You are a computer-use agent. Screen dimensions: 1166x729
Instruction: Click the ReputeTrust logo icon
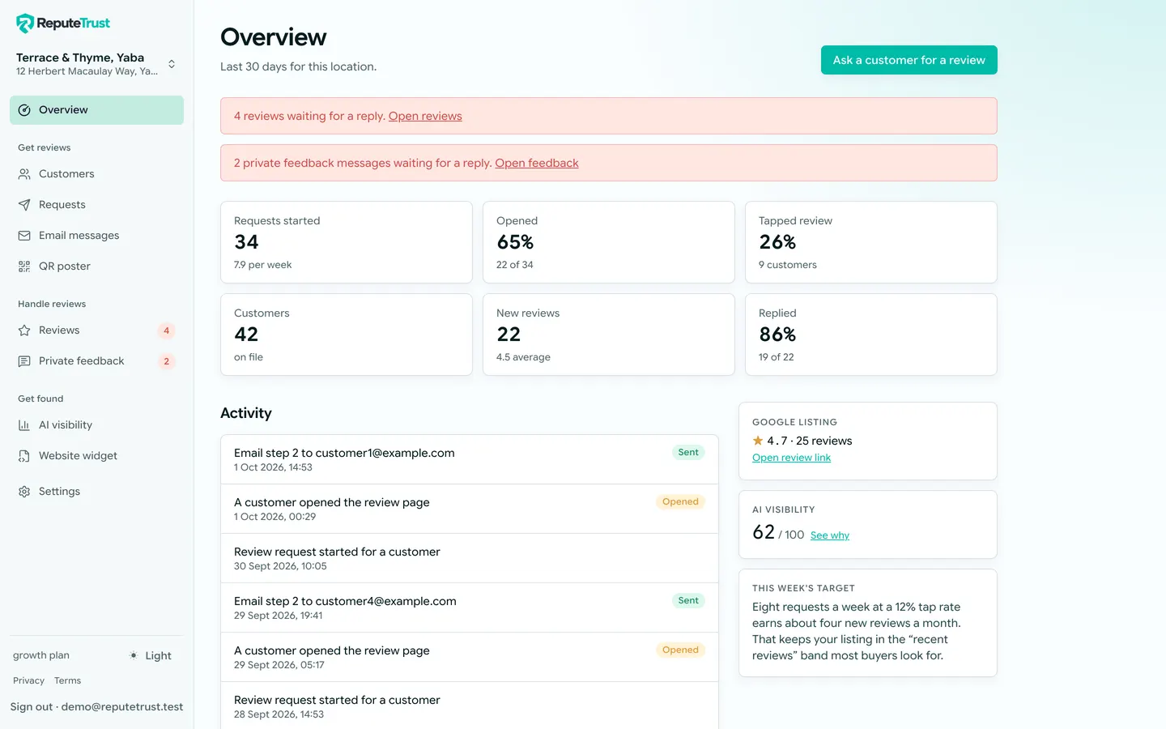click(x=25, y=23)
